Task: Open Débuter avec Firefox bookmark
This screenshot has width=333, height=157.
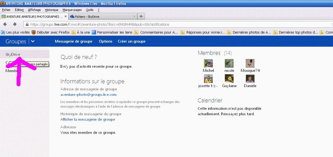Action: [x=51, y=32]
